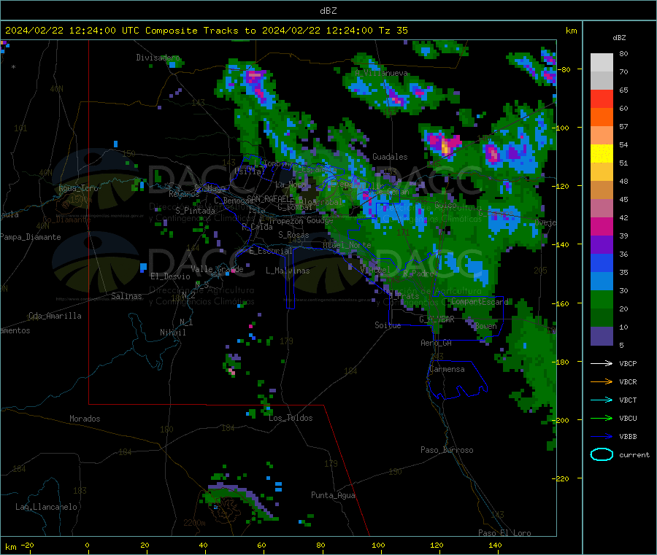Click the Morados map label
657x555 pixels.
pos(85,419)
